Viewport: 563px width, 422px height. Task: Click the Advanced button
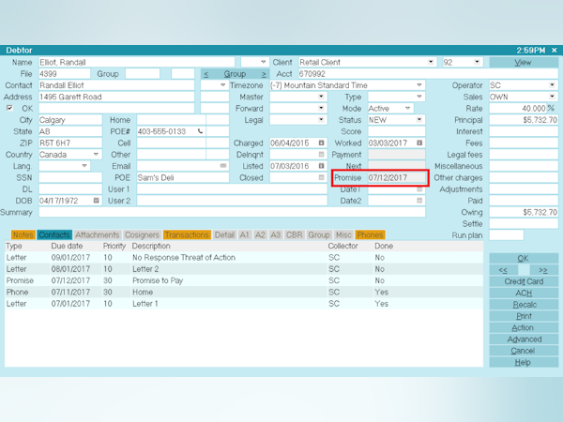coord(524,339)
